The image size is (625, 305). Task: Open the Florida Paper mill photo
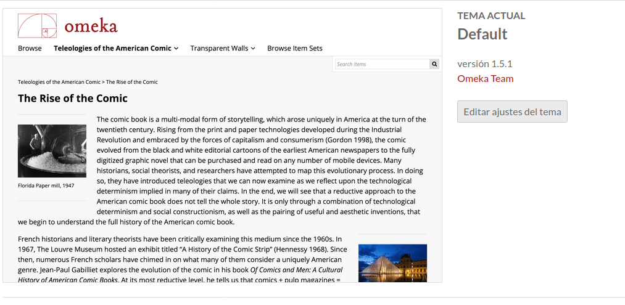point(52,151)
